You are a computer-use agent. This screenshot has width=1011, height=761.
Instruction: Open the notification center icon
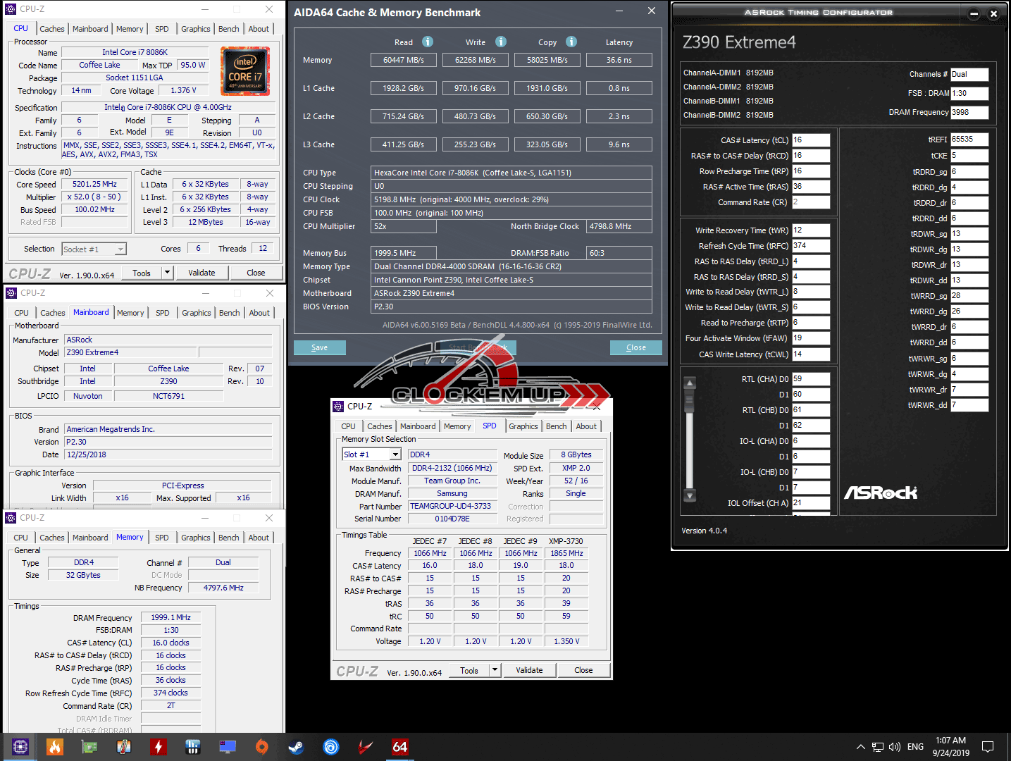[x=988, y=747]
